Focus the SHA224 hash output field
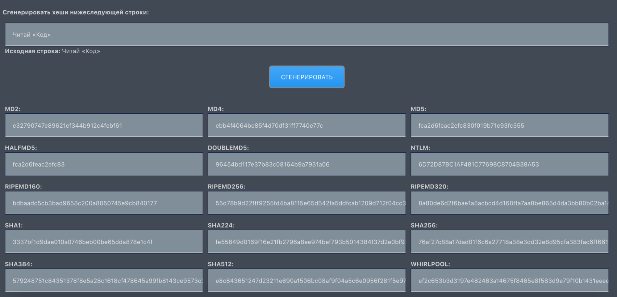This screenshot has height=297, width=617. 306,242
